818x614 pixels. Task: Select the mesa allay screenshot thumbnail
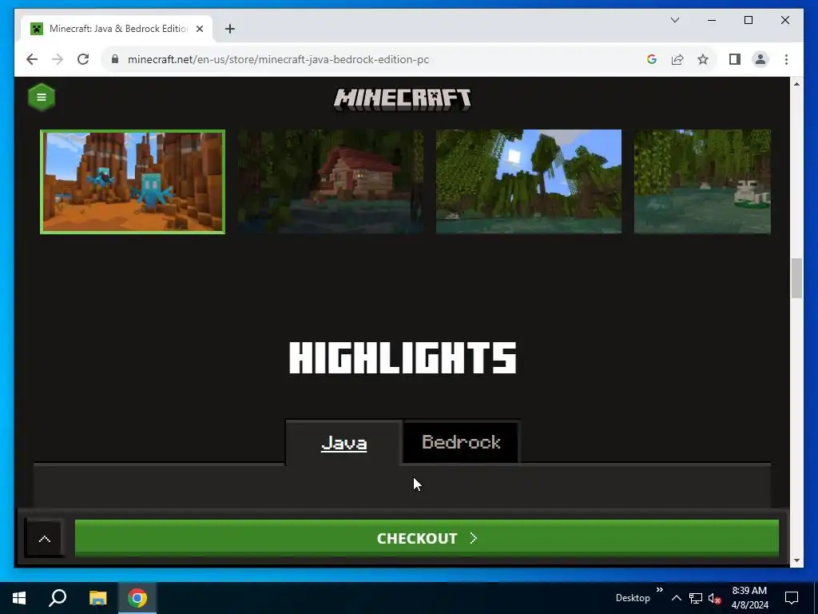[x=133, y=181]
